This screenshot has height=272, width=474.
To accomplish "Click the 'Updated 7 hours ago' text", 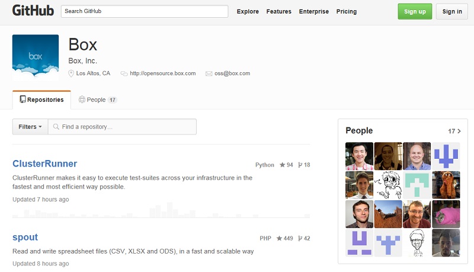I will pyautogui.click(x=40, y=200).
